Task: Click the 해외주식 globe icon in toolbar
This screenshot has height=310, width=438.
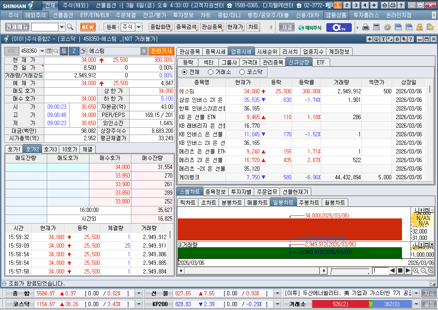Action: click(310, 28)
